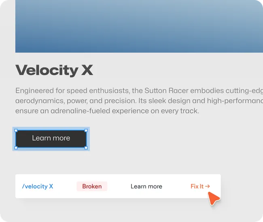Click the top-right selection handle of the button
This screenshot has width=263, height=222.
pos(86,130)
